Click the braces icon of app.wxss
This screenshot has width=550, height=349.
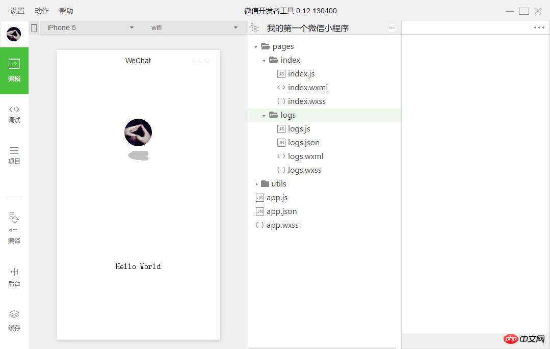click(259, 225)
